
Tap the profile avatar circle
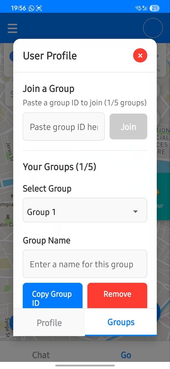153,28
